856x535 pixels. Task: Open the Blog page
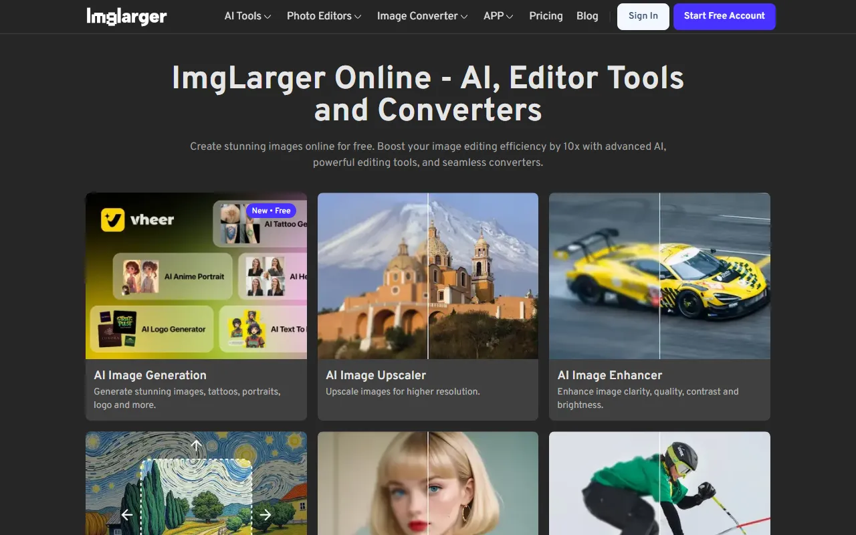pos(587,16)
